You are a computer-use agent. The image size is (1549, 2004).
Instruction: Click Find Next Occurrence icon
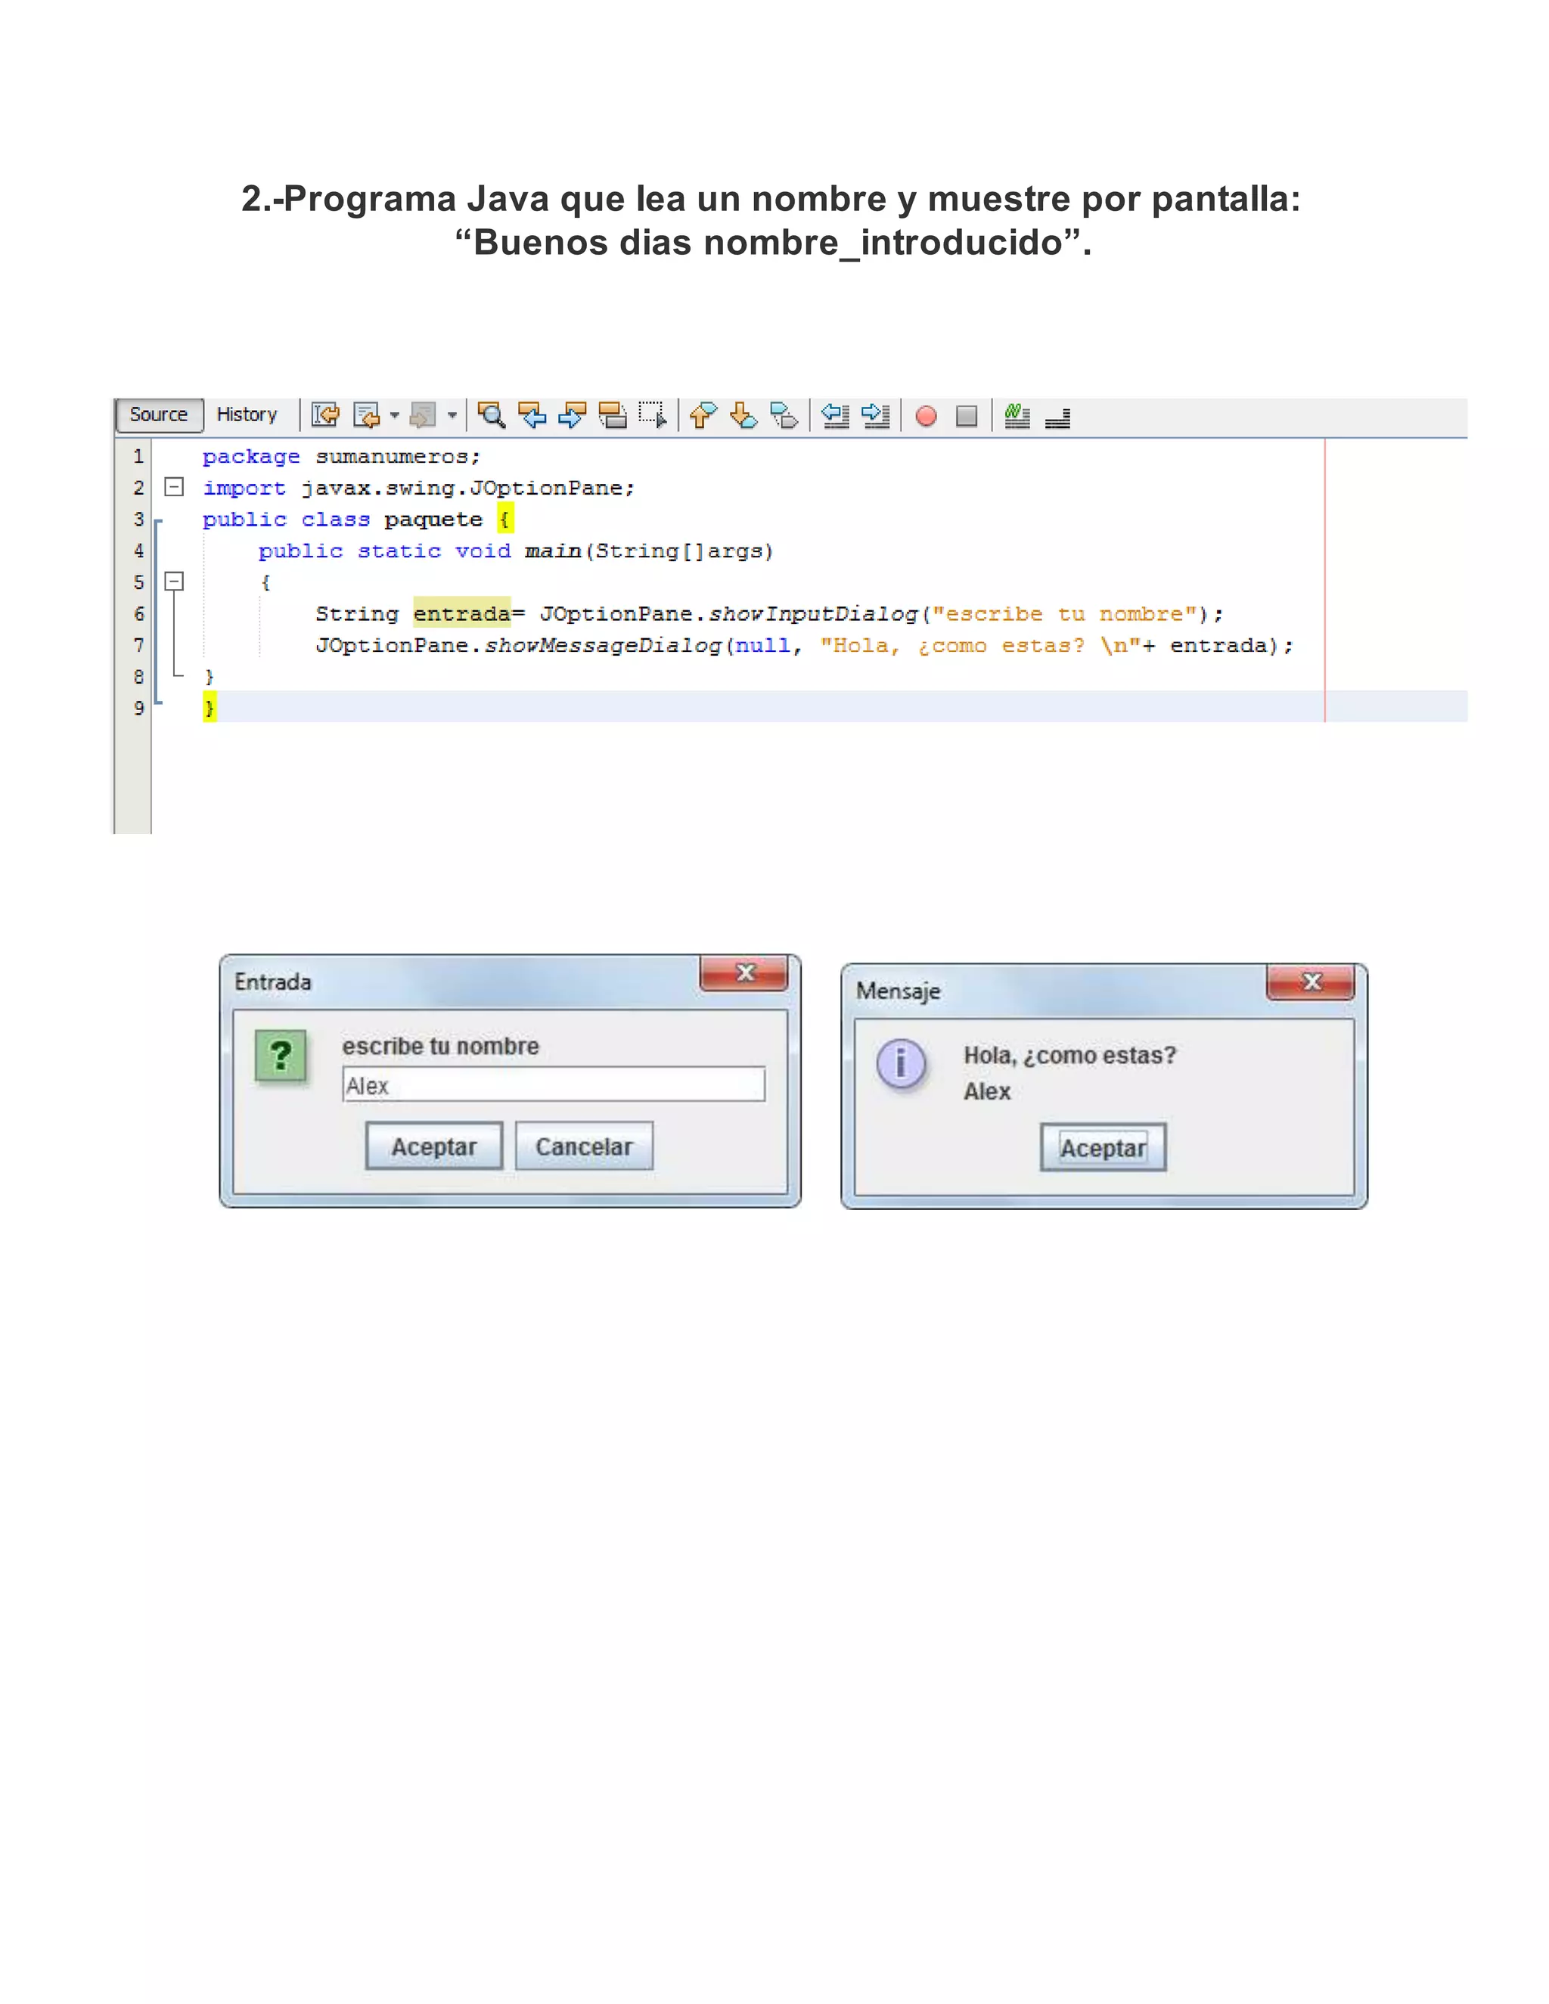(572, 416)
